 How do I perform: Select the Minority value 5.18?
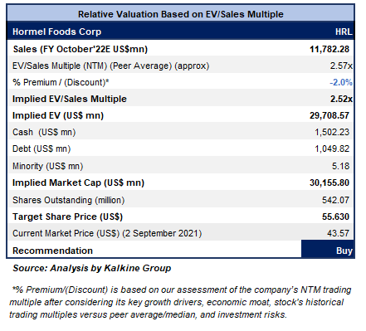tap(340, 166)
